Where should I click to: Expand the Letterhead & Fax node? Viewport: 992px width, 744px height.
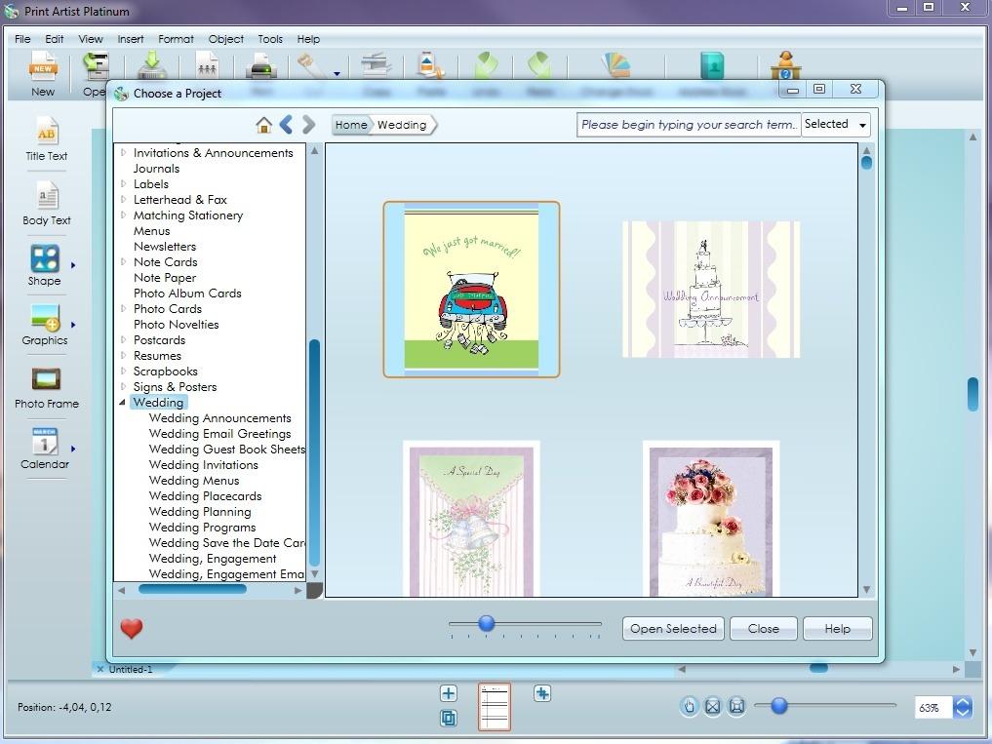123,199
